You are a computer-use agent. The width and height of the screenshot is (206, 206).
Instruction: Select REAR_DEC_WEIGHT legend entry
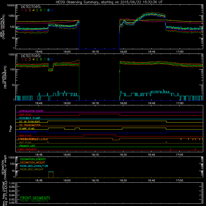(32, 169)
